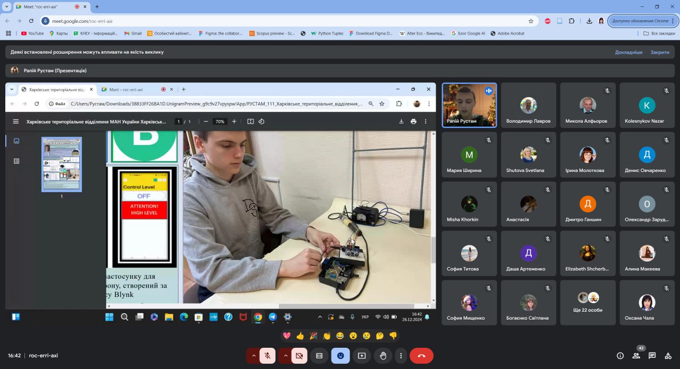Click the present screen button
This screenshot has height=369, width=680.
click(x=362, y=356)
